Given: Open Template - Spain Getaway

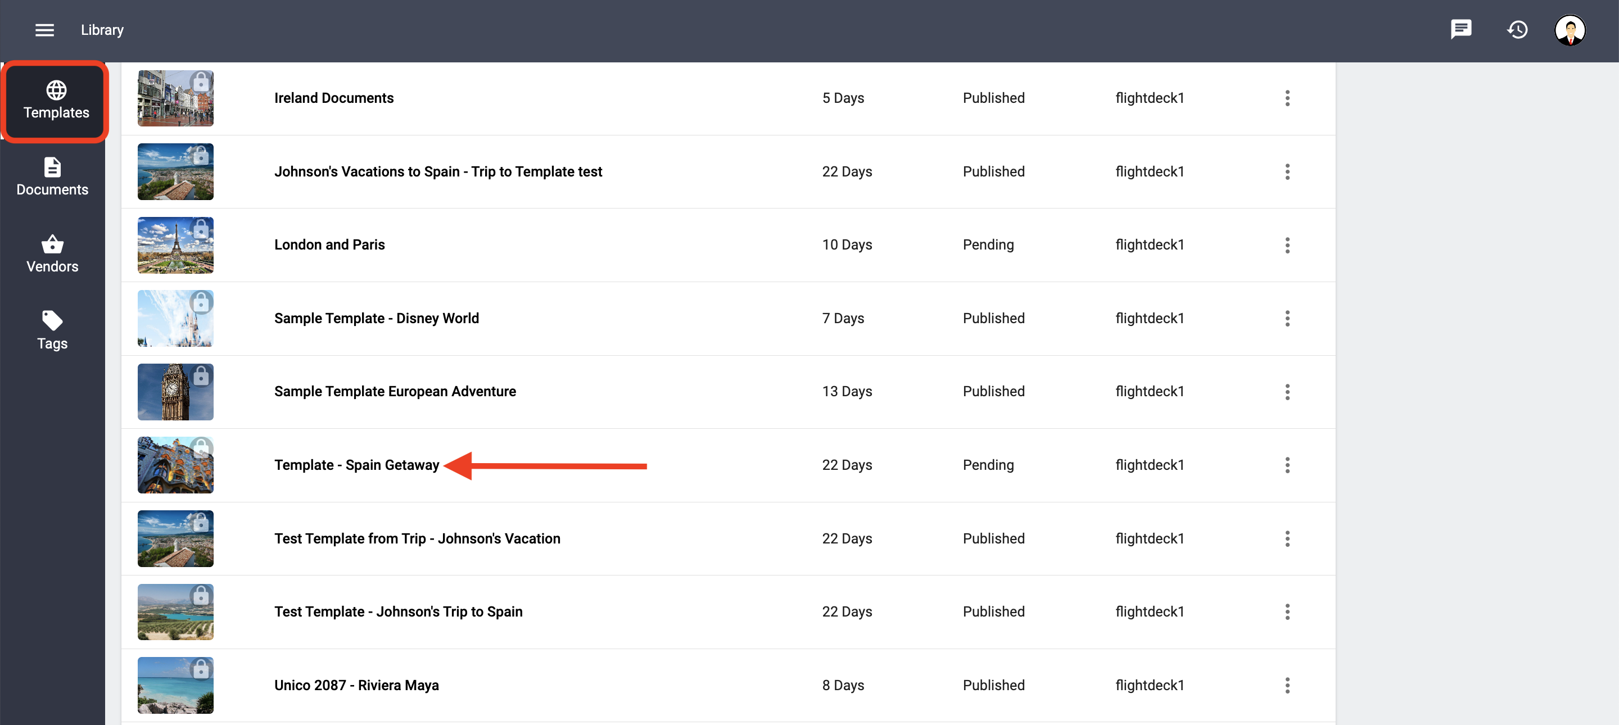Looking at the screenshot, I should tap(356, 465).
